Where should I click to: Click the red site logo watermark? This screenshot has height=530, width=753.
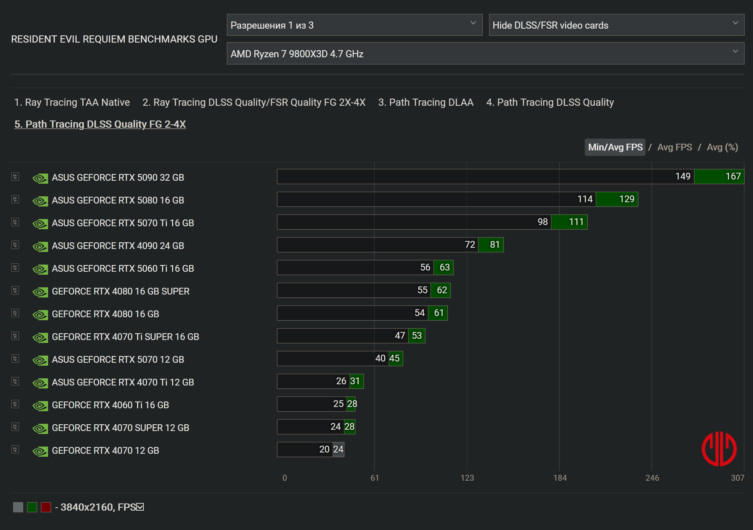pyautogui.click(x=719, y=449)
